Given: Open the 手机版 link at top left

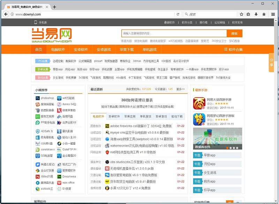Looking at the screenshot, I should tap(43, 22).
